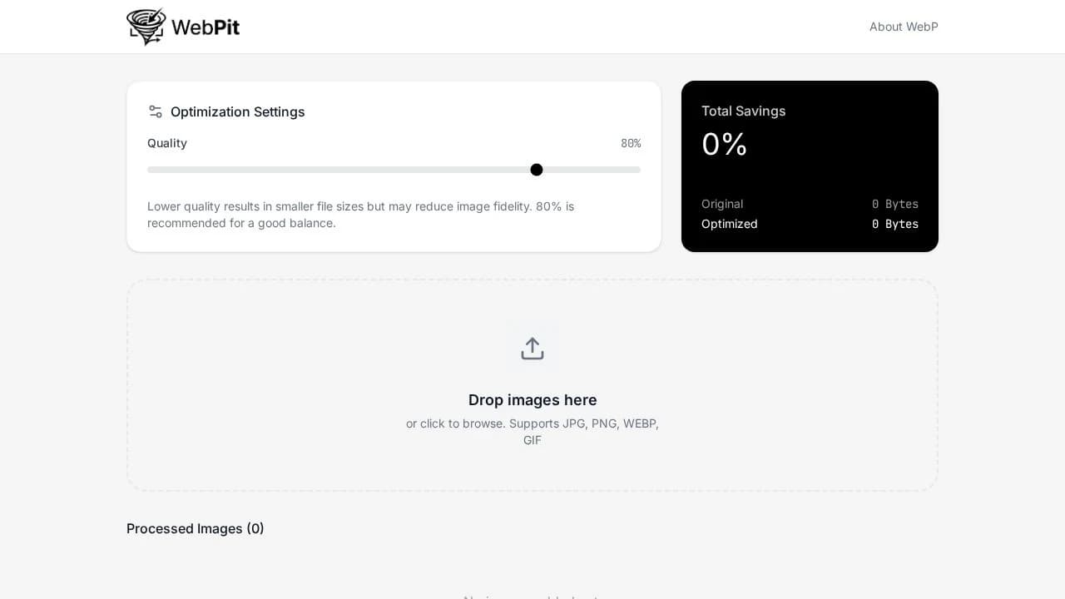Click the Optimized bytes row
This screenshot has width=1065, height=599.
pyautogui.click(x=810, y=224)
